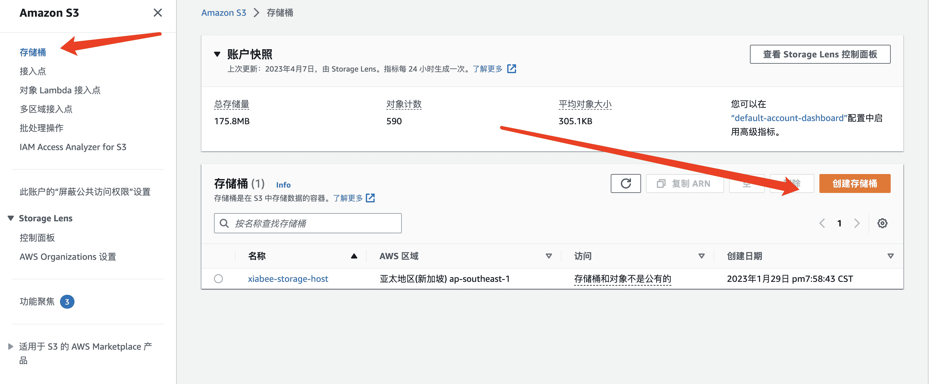The width and height of the screenshot is (933, 384).
Task: Open 存储桶 in the sidebar
Action: coord(33,52)
